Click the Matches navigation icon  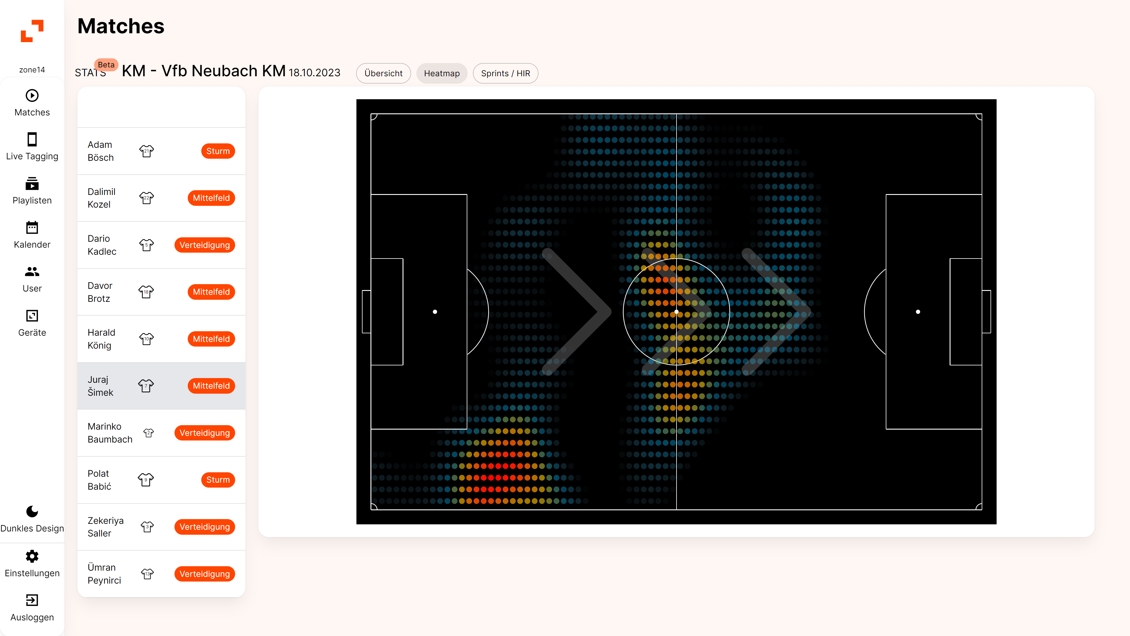[32, 95]
